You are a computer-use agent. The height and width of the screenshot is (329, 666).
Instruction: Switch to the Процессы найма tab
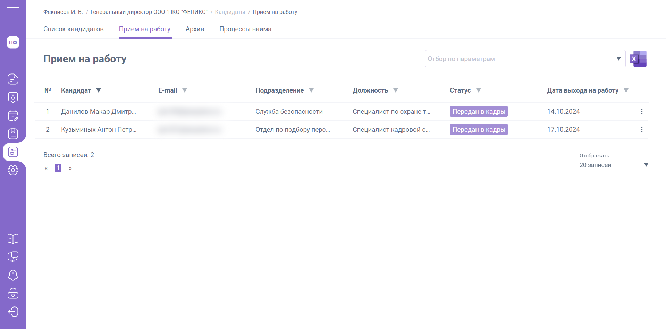click(x=245, y=29)
